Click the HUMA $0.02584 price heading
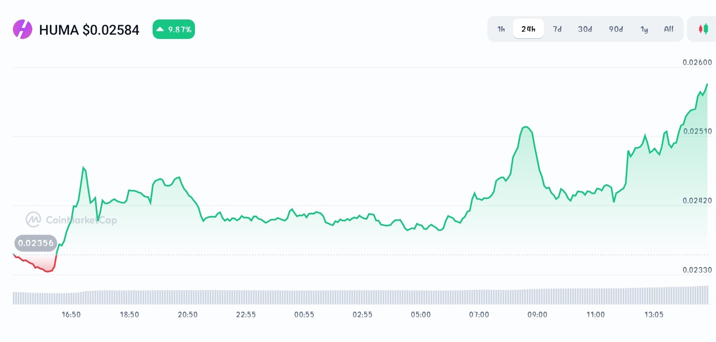This screenshot has width=716, height=342. point(89,30)
